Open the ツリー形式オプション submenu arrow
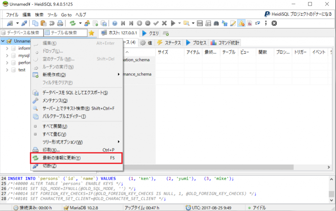This screenshot has height=211, width=336. coord(118,142)
